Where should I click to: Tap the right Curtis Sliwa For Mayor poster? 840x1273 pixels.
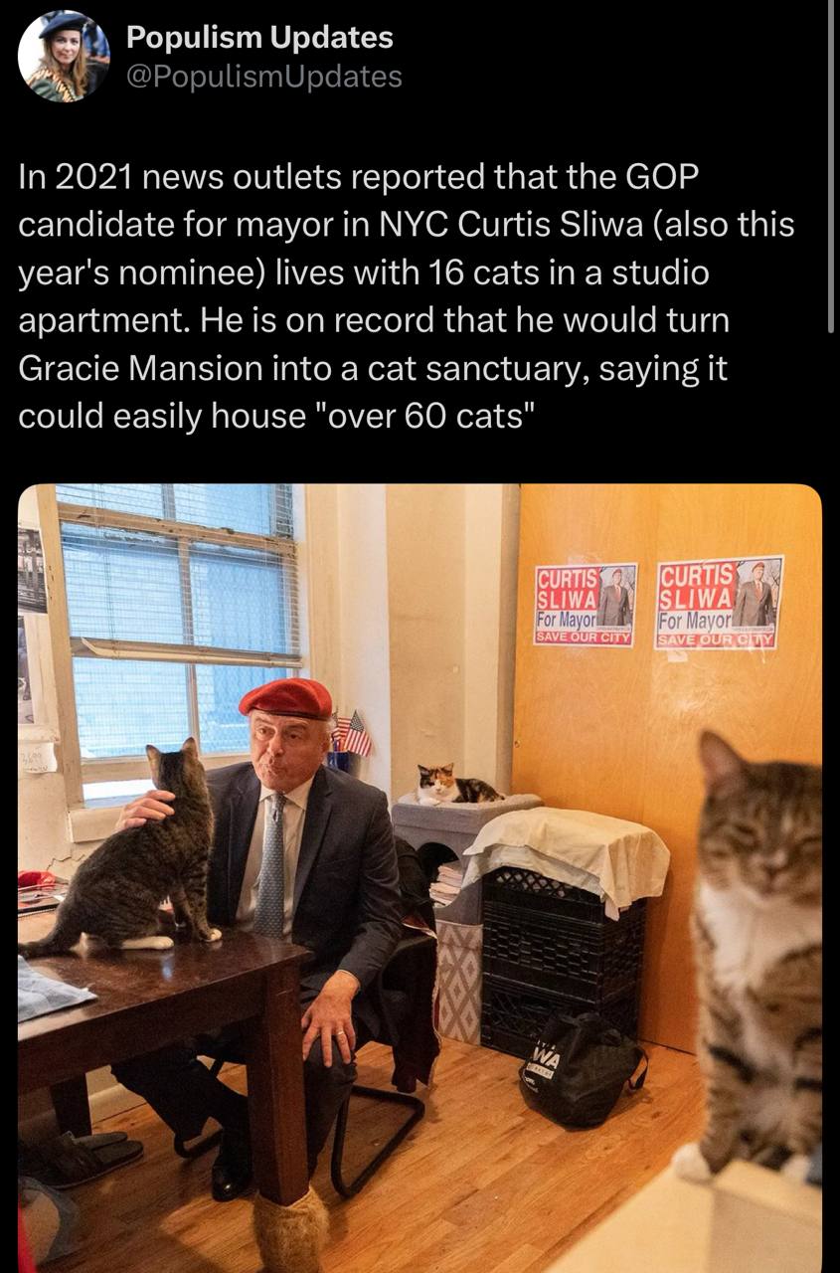(x=719, y=603)
